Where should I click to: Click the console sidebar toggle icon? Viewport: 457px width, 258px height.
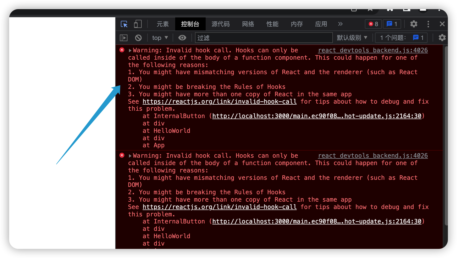point(124,38)
